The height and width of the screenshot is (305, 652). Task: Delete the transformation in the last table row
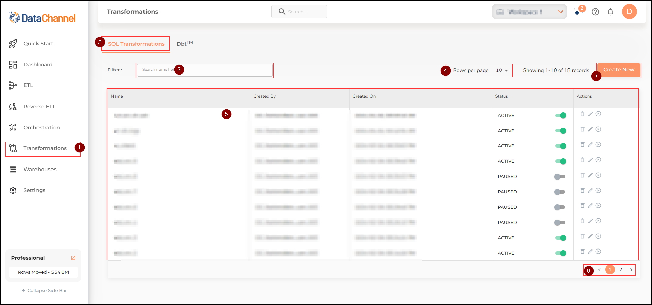pos(582,252)
